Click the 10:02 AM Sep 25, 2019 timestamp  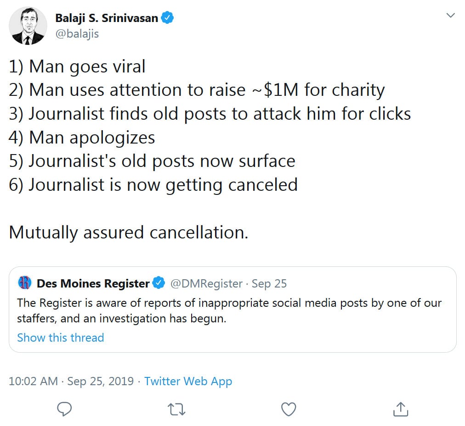coord(71,381)
